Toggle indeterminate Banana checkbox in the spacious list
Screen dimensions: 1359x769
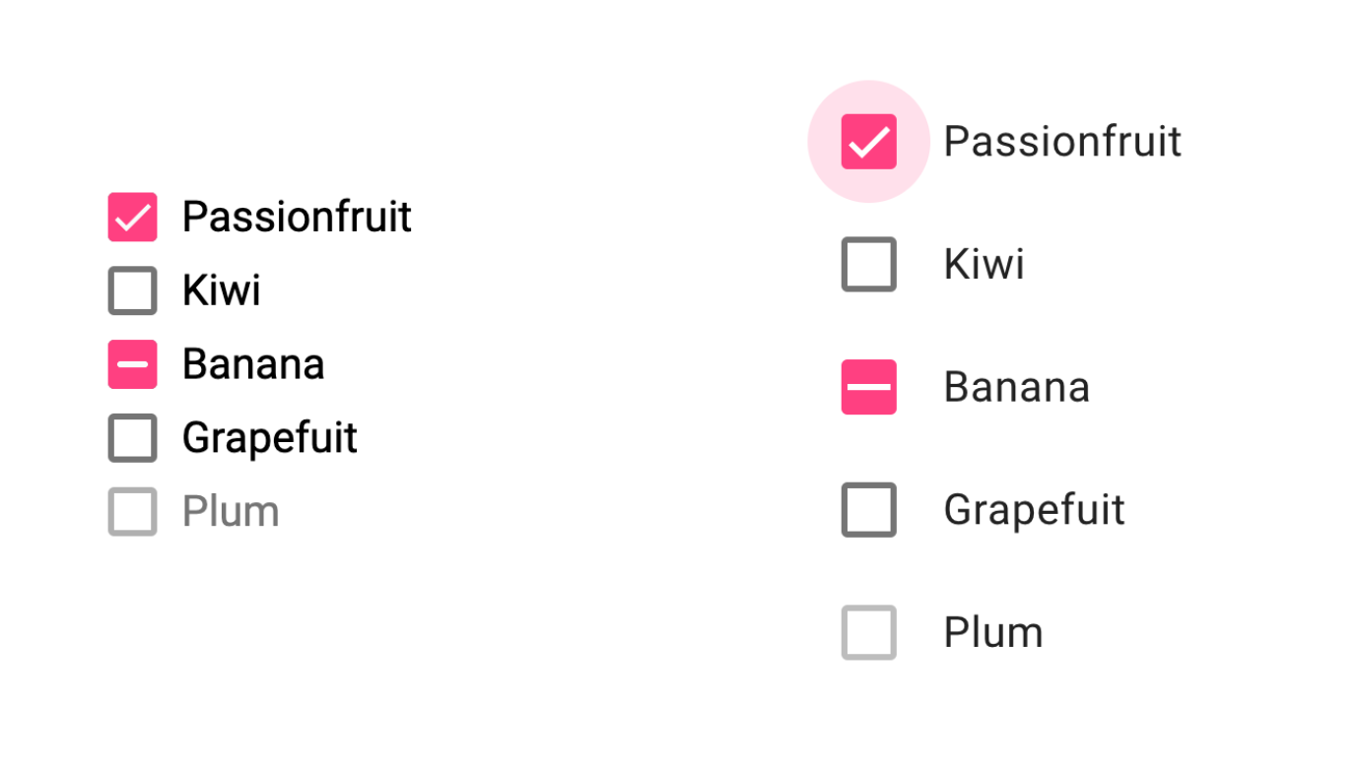click(868, 387)
